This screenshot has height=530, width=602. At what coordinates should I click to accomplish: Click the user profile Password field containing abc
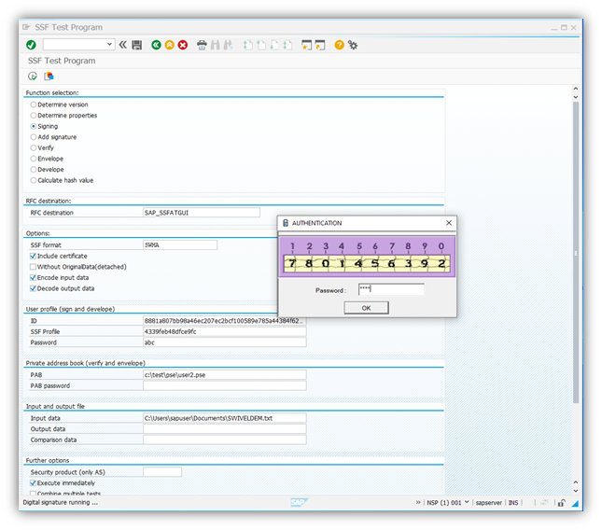(x=225, y=342)
